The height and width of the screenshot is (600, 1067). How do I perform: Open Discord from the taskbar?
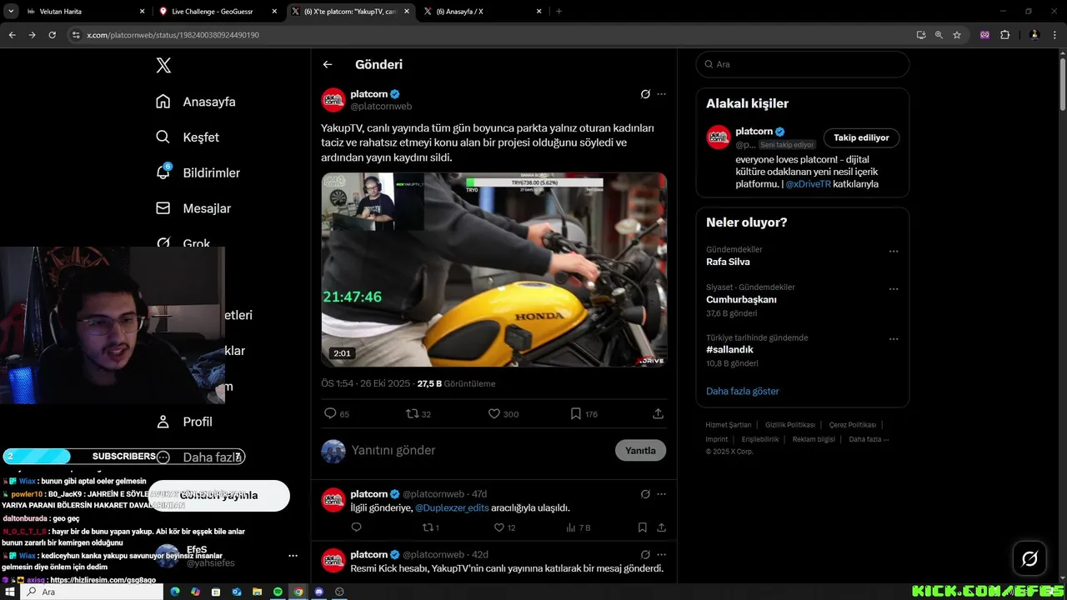[x=318, y=592]
